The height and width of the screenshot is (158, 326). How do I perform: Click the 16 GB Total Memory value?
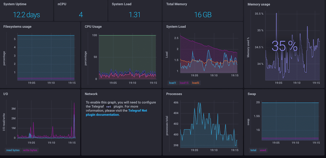tap(202, 15)
